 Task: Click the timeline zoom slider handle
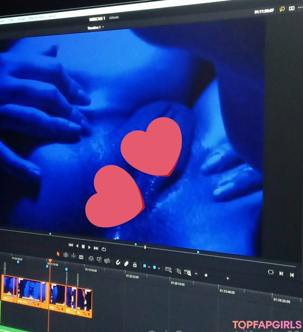pos(206,275)
